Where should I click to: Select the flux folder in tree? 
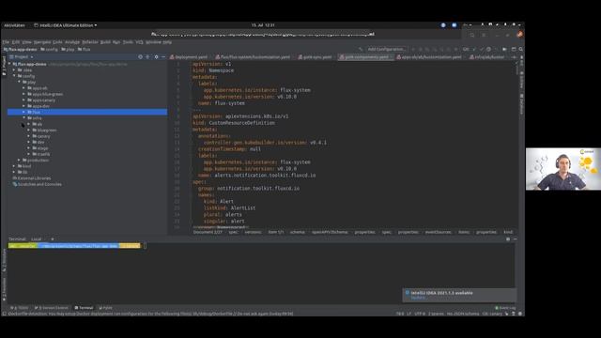(x=87, y=112)
